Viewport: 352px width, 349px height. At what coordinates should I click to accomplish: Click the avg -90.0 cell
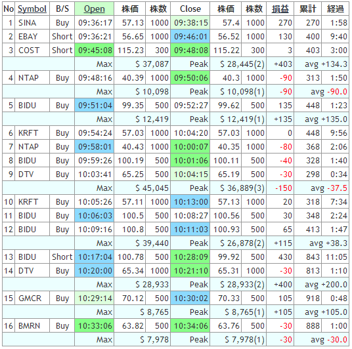point(321,91)
